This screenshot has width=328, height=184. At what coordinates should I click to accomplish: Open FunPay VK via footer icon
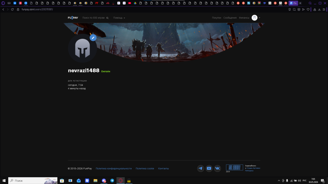217,168
